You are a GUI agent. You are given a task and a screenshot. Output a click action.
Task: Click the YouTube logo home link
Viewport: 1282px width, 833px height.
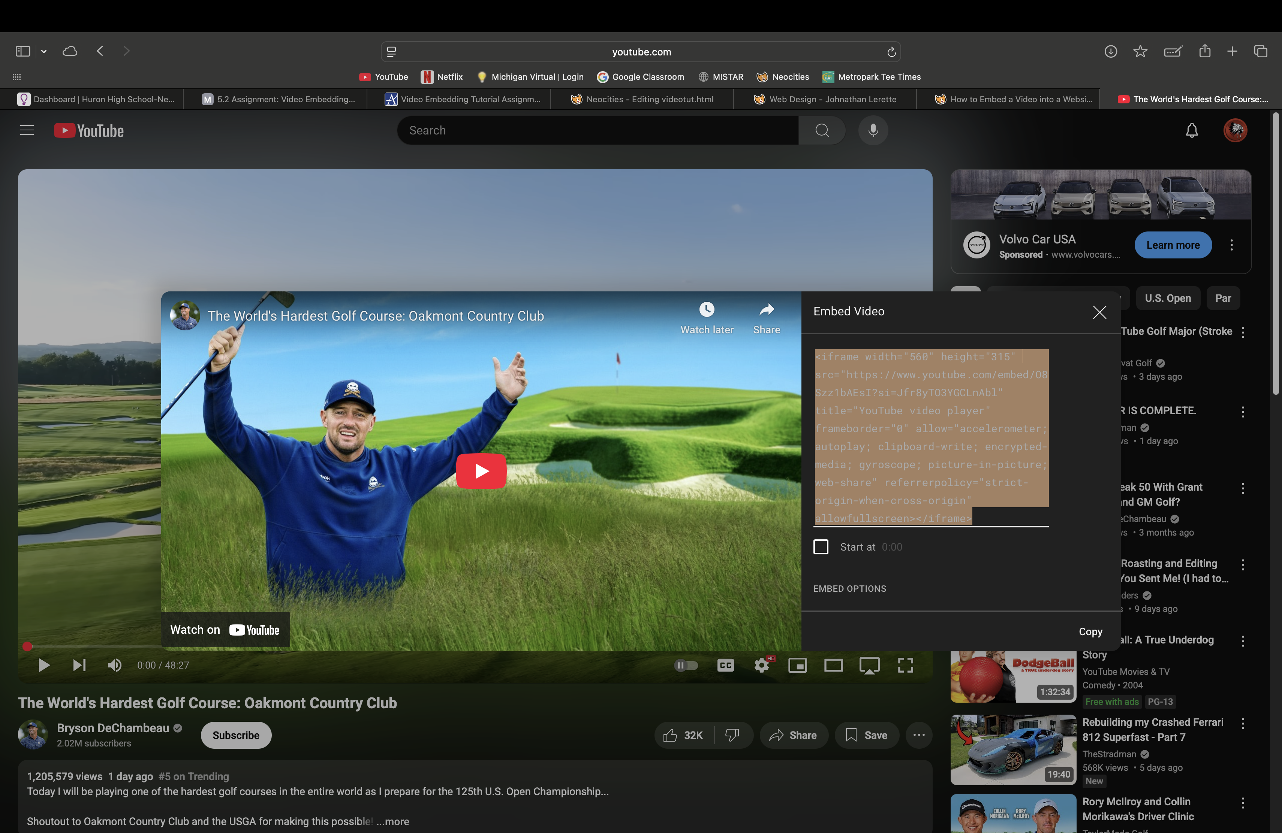[x=89, y=131]
